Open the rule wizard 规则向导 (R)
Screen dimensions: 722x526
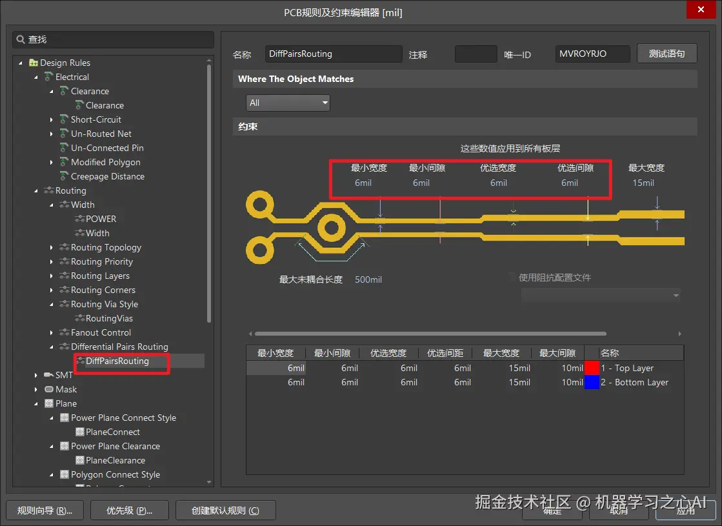[45, 511]
